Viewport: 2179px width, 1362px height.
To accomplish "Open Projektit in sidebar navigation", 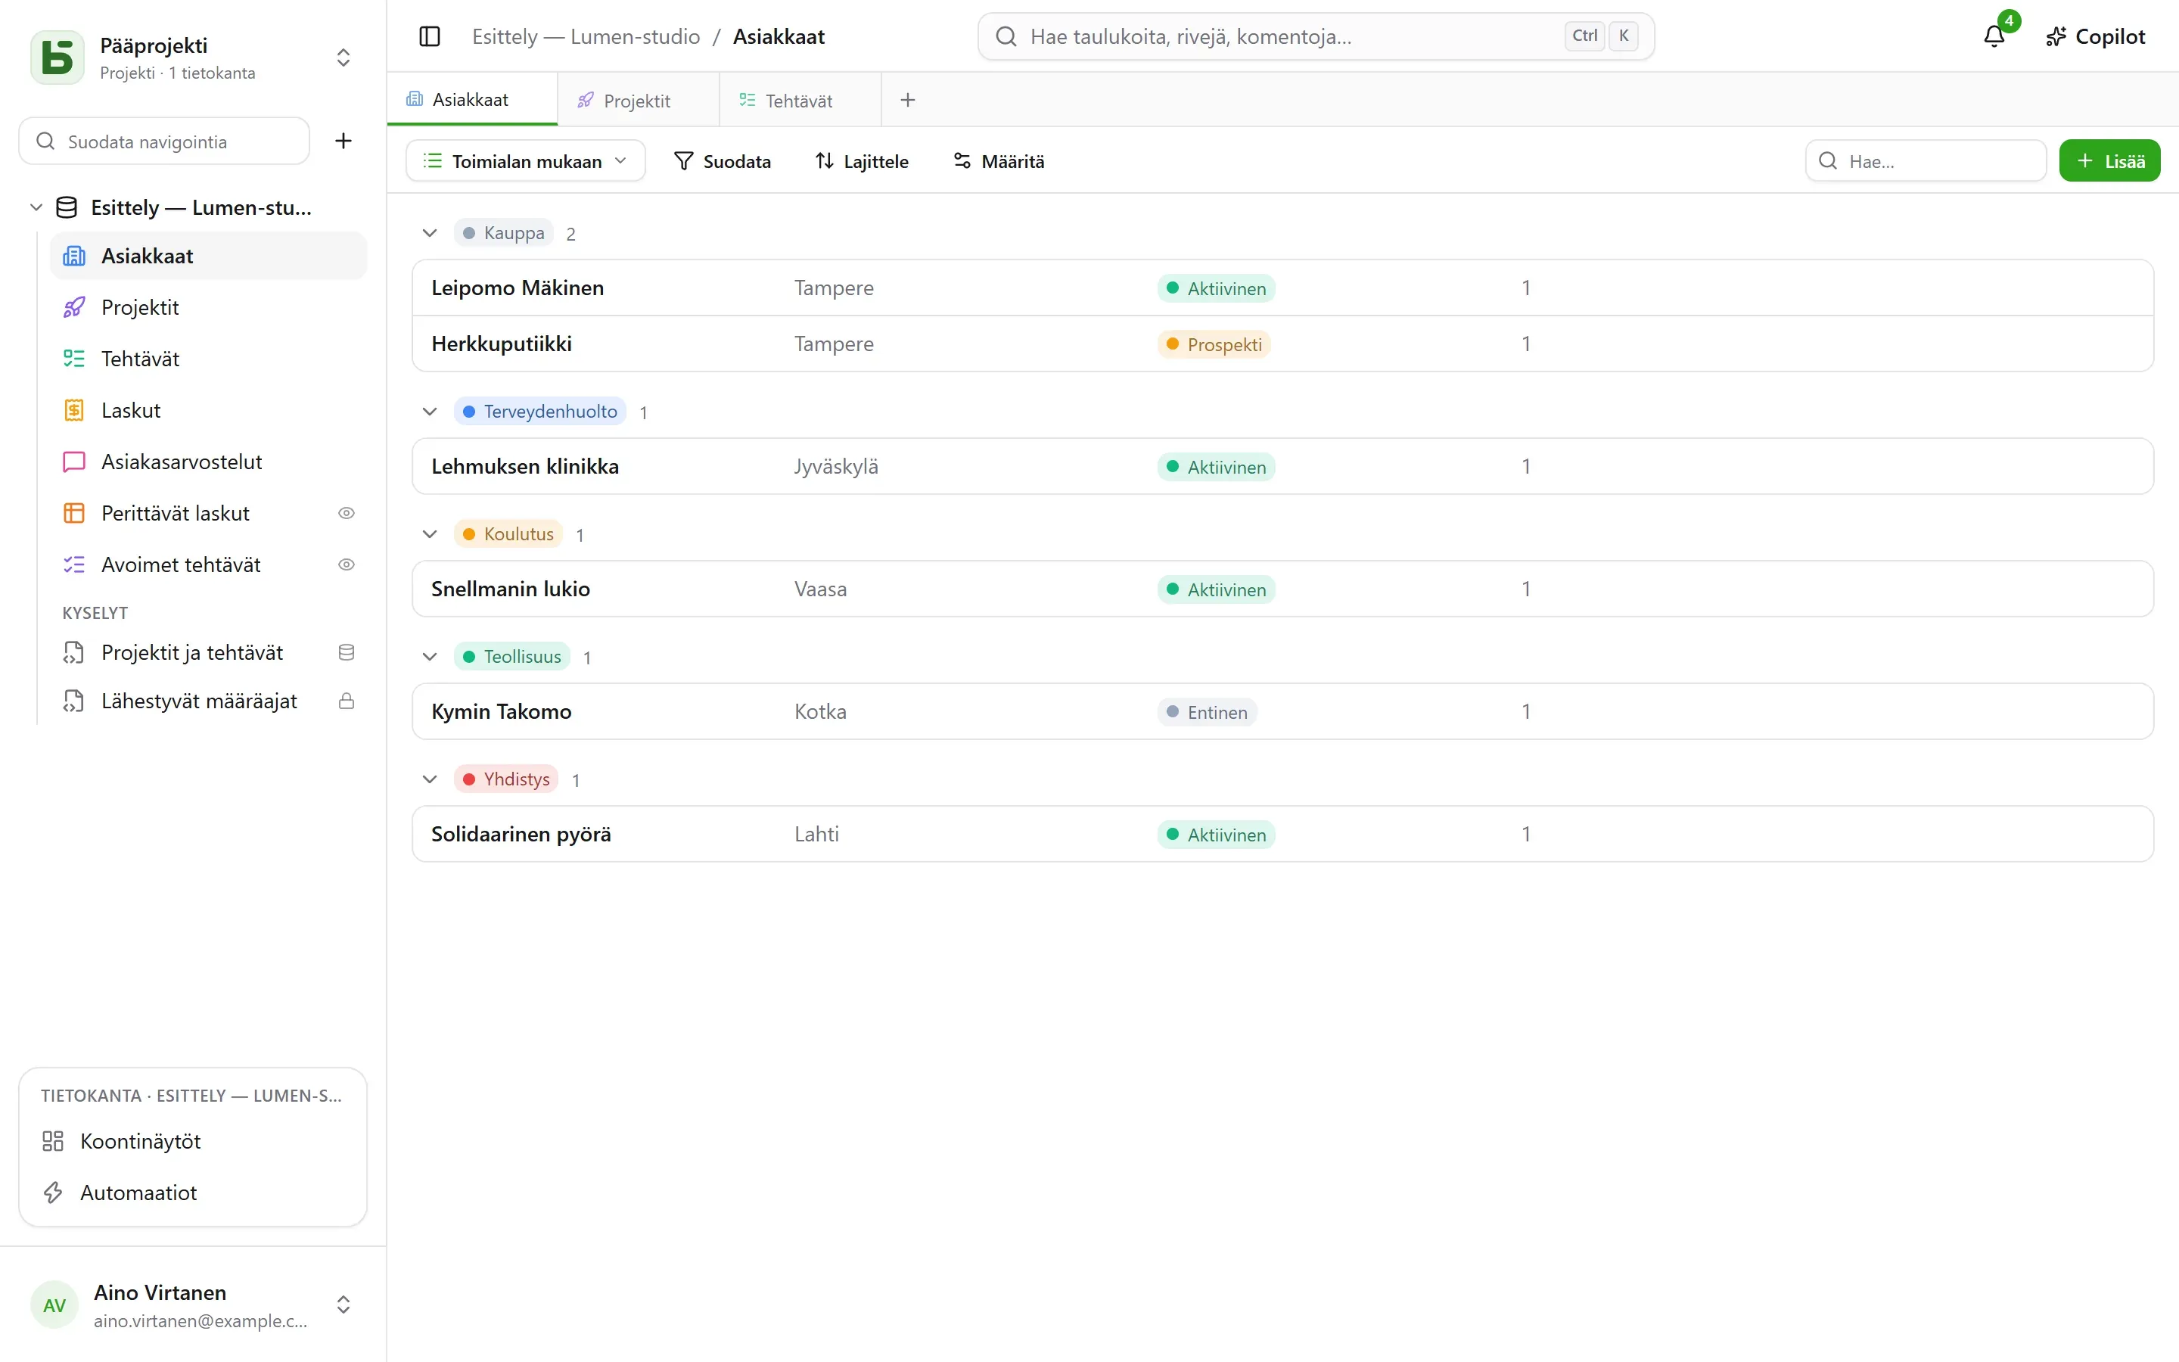I will (x=209, y=307).
